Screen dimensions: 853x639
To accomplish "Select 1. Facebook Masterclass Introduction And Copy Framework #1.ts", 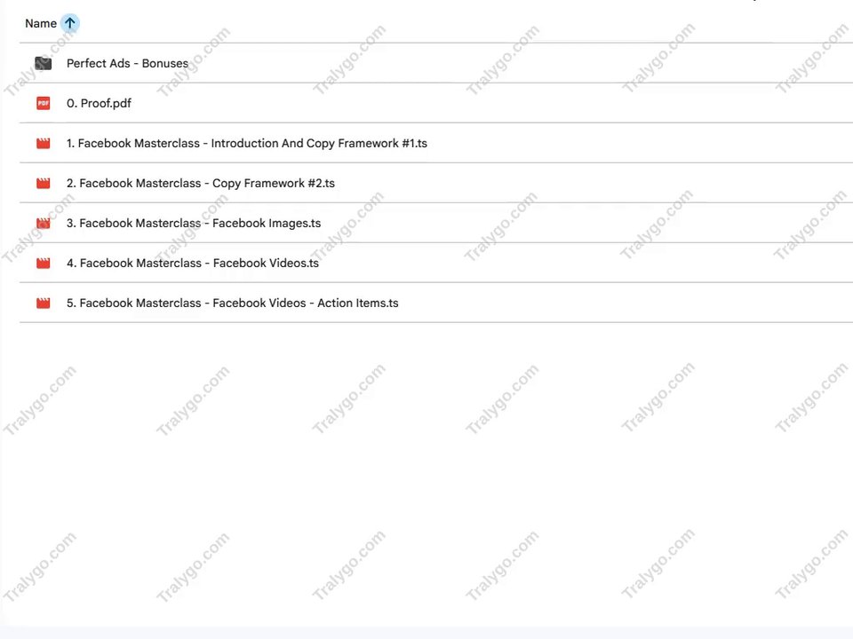I will (247, 144).
